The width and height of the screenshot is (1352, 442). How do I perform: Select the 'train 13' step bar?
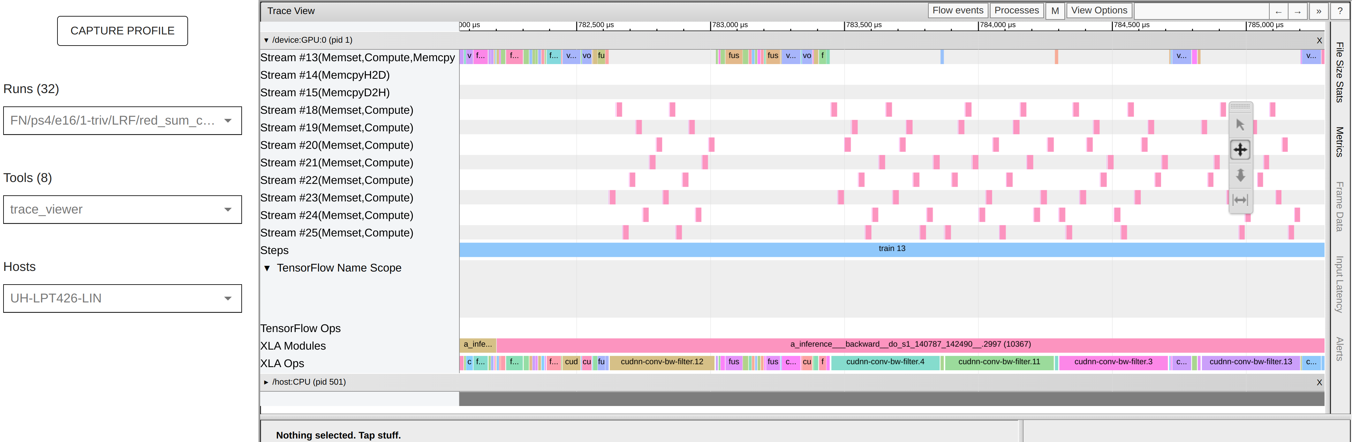(x=892, y=249)
